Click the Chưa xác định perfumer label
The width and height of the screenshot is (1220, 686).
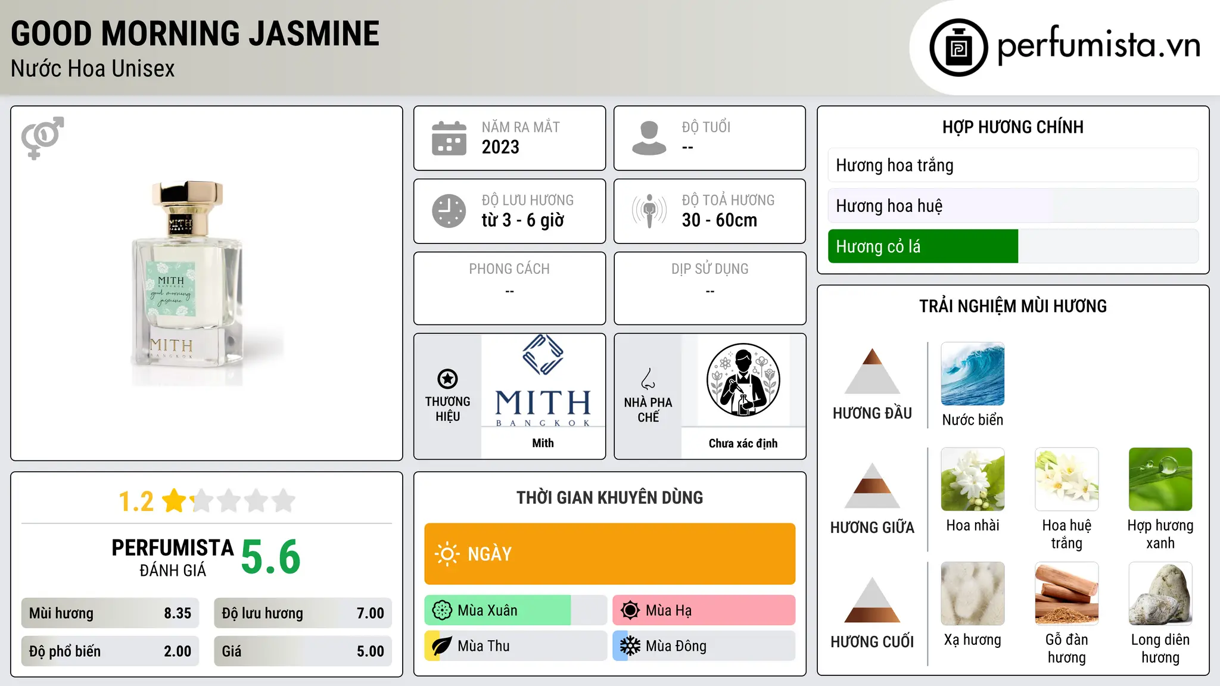(x=743, y=443)
